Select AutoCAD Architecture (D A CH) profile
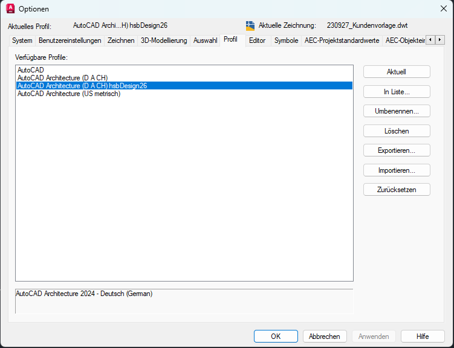Screen dimensions: 454x348 (x=184, y=78)
